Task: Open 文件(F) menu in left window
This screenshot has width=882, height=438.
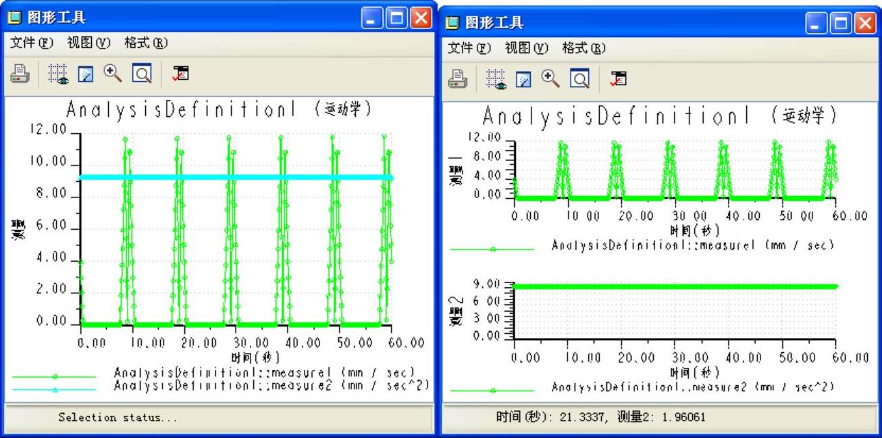Action: [x=31, y=43]
